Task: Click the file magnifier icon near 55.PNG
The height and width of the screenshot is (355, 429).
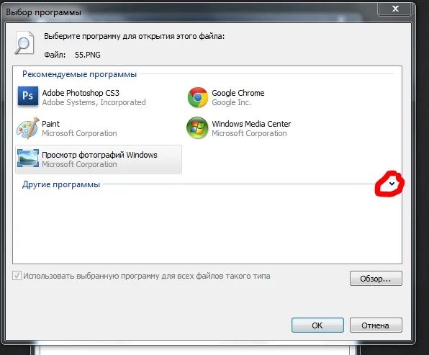Action: (x=24, y=43)
